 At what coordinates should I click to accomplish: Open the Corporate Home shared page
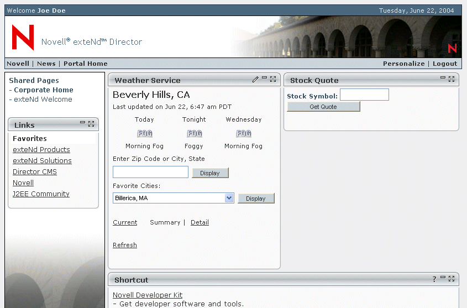click(x=44, y=90)
